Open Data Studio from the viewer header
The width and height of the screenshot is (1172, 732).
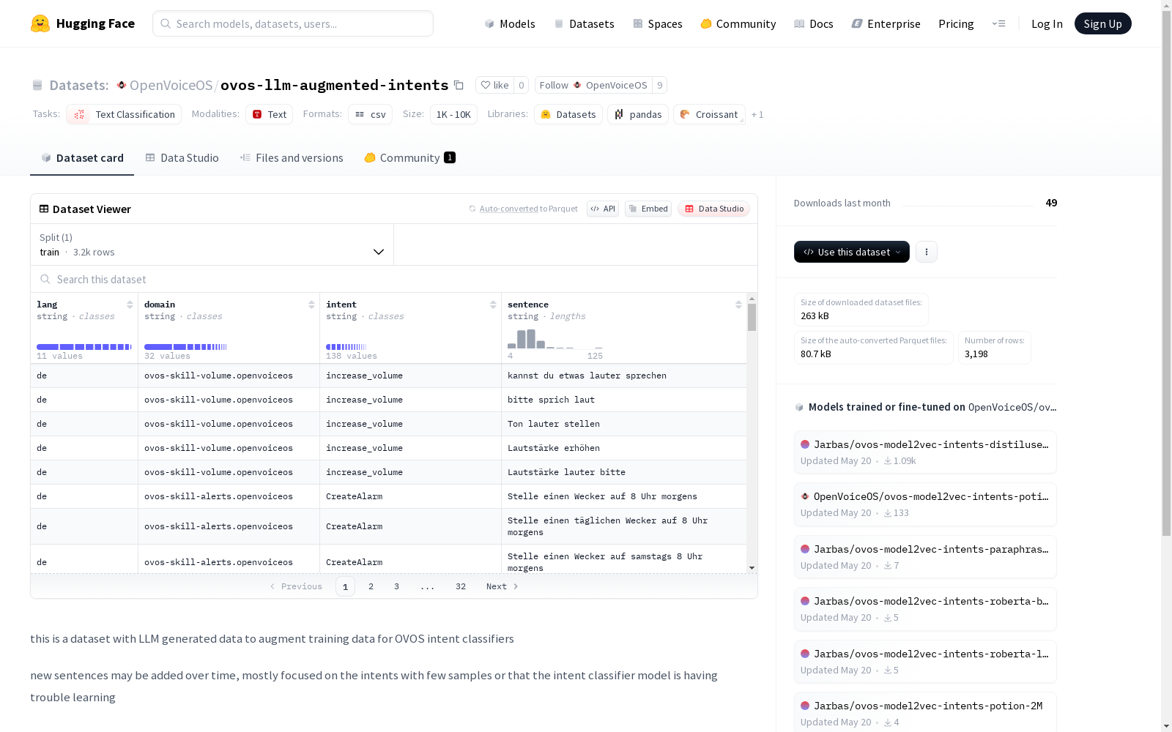tap(713, 209)
